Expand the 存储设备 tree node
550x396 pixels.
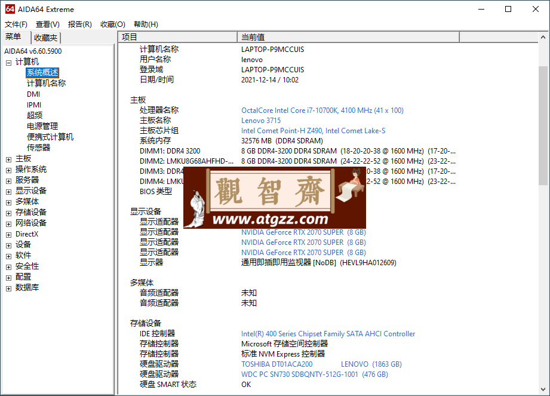coord(9,213)
